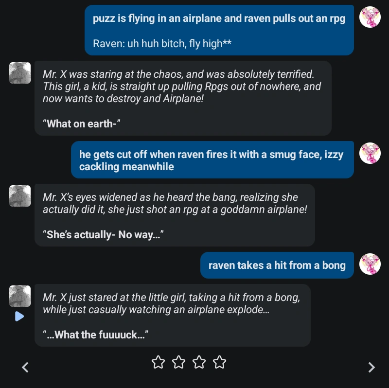The image size is (389, 388).
Task: Select the "She's actually- No way..." reply bubble
Action: pos(175,215)
